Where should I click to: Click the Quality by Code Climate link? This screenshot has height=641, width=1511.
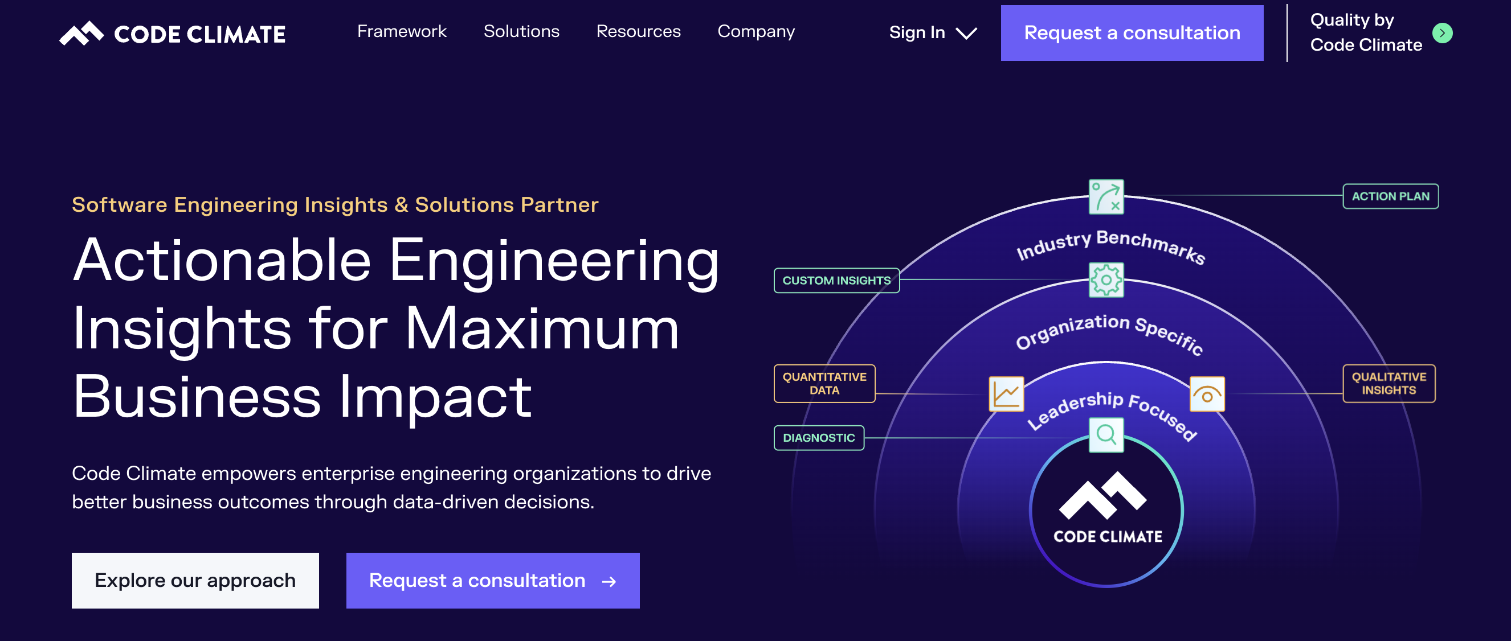point(1367,32)
